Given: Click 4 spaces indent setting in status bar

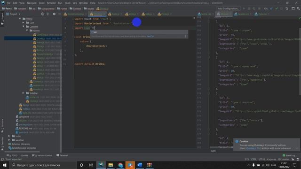Looking at the screenshot, I should coord(271,160).
